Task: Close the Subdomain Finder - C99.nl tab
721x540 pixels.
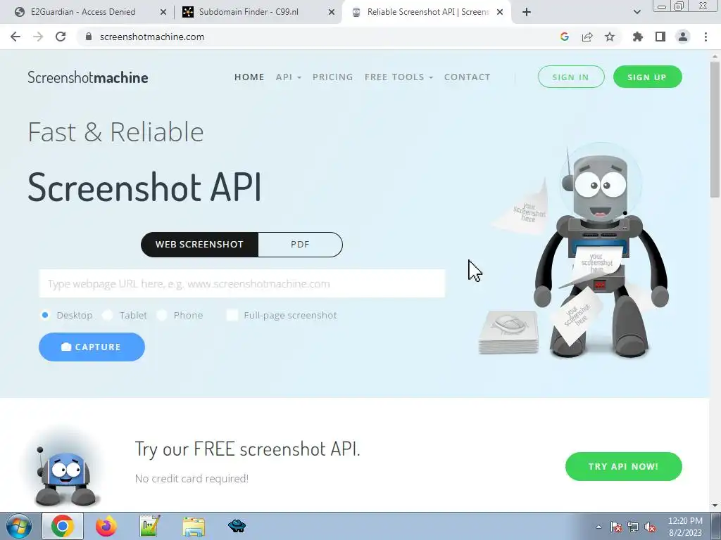Action: 332,12
